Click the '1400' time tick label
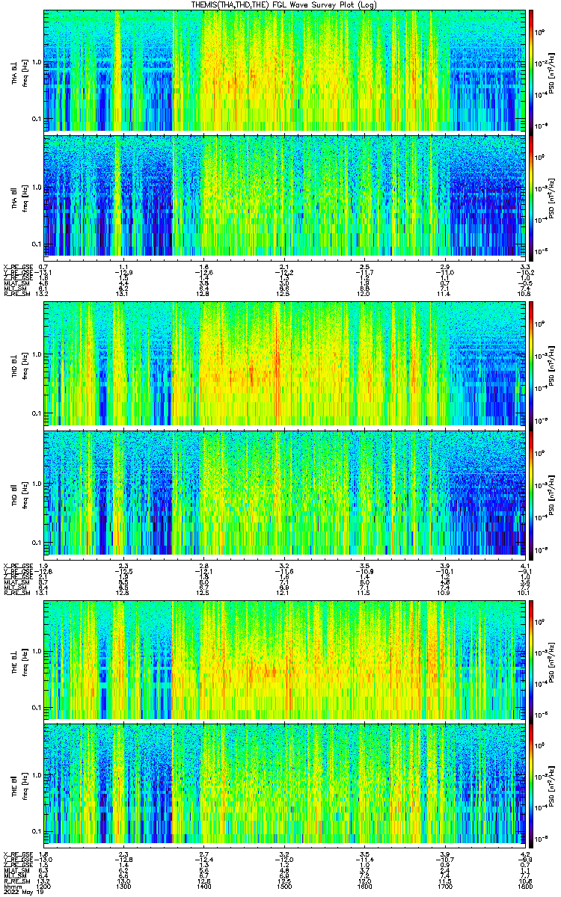Viewport: 561px width, 897px height. pyautogui.click(x=204, y=885)
